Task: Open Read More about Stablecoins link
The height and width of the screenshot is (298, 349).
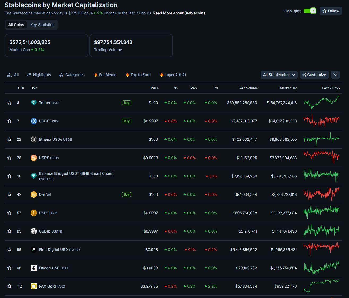Action: (x=179, y=13)
